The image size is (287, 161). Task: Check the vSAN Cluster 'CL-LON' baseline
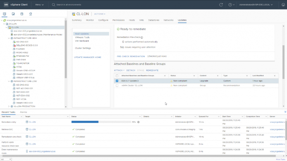pyautogui.click(x=117, y=86)
